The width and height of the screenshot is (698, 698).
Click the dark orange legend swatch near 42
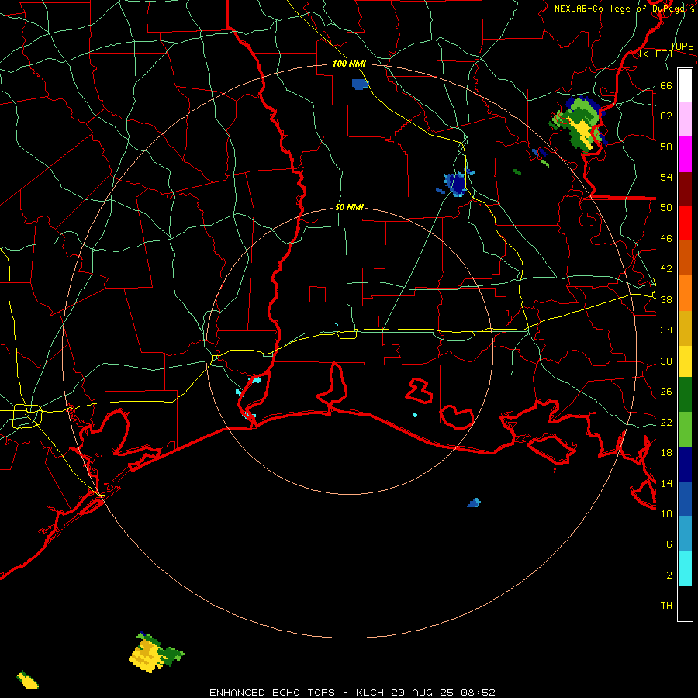(685, 257)
